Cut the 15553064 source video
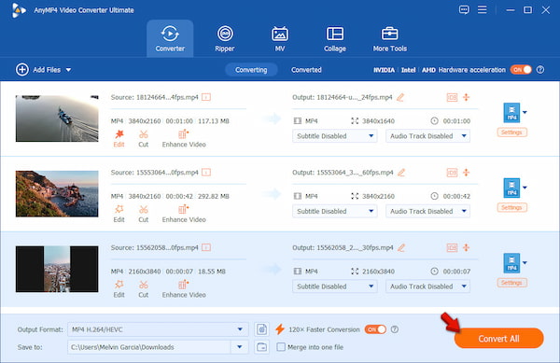This screenshot has height=363, width=560. [x=143, y=214]
